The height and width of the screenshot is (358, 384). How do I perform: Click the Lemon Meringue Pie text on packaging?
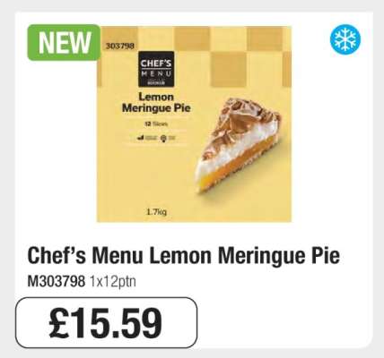pyautogui.click(x=156, y=102)
